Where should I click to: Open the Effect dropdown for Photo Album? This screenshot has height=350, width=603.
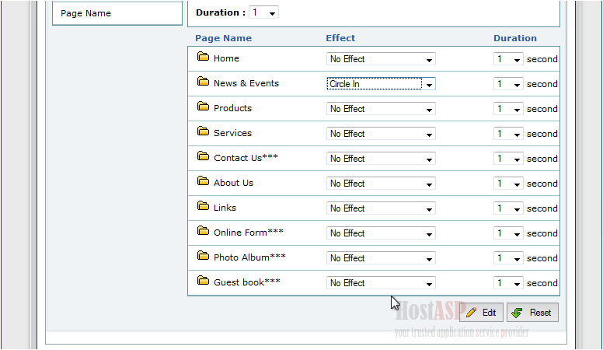[381, 258]
